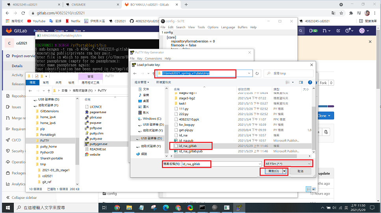Open Options menu in the SciTE window
Screen dimensions: 381x213
(x=213, y=27)
